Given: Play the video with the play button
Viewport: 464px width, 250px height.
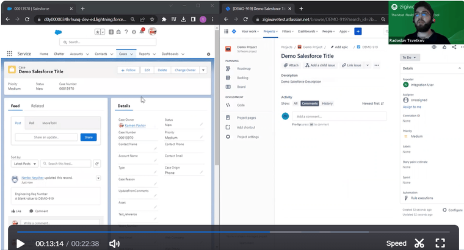Looking at the screenshot, I should 20,244.
